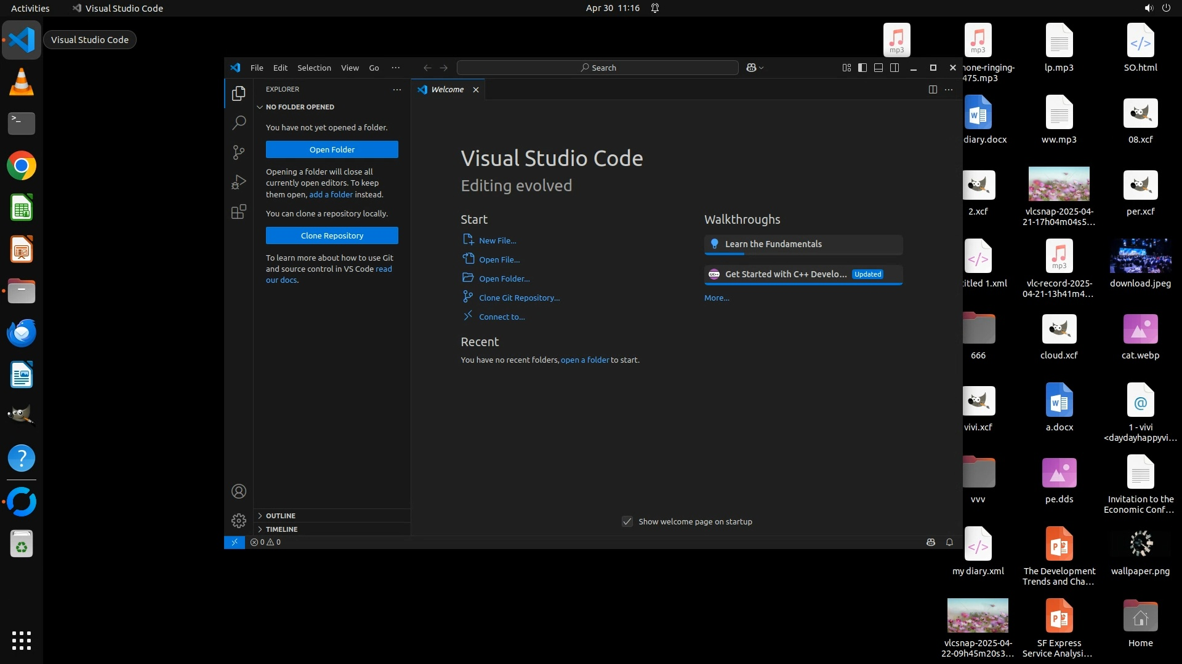1182x664 pixels.
Task: Click the split editor right icon
Action: (x=933, y=90)
